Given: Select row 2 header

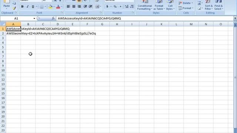Looking at the screenshot, I should [3, 33].
